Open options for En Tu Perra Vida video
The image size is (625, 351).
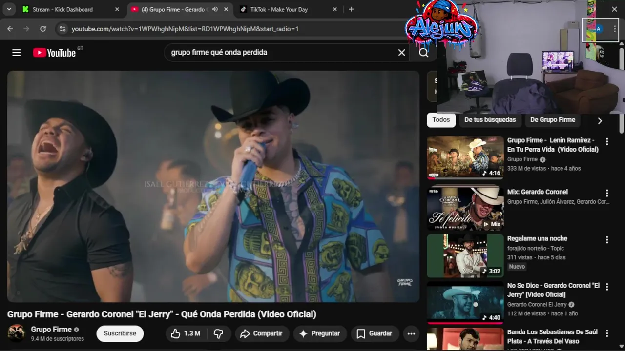point(607,141)
